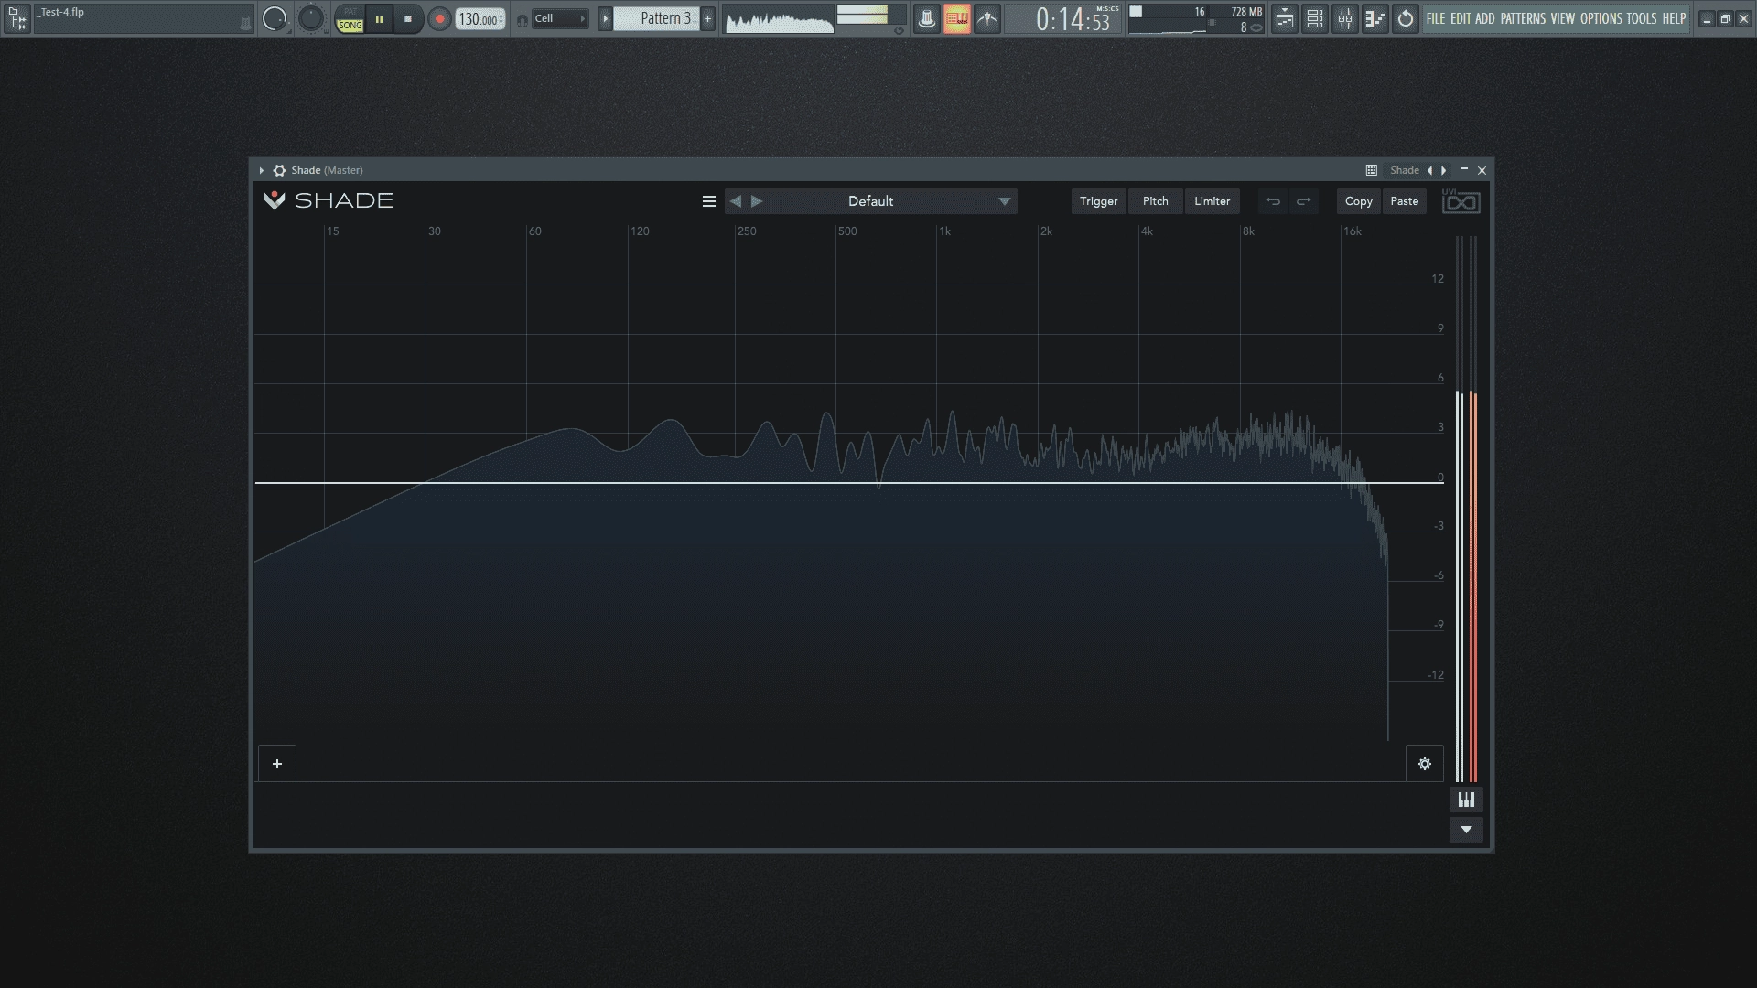This screenshot has width=1757, height=988.
Task: Click the master pitch knob
Action: (x=311, y=18)
